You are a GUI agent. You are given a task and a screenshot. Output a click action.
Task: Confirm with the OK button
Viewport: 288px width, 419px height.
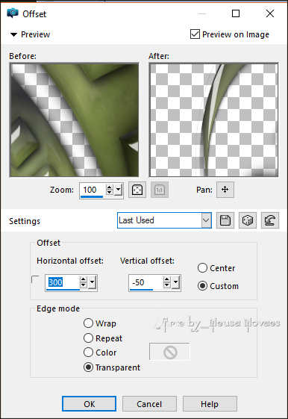pos(89,404)
